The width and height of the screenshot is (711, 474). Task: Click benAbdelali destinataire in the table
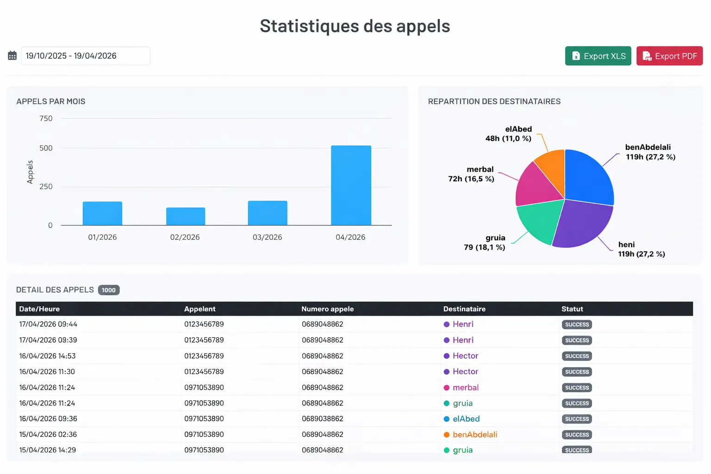[475, 434]
